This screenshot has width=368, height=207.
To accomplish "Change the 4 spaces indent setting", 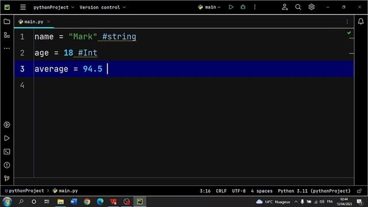I will (x=262, y=191).
